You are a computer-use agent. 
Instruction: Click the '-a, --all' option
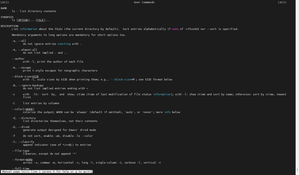point(19,41)
